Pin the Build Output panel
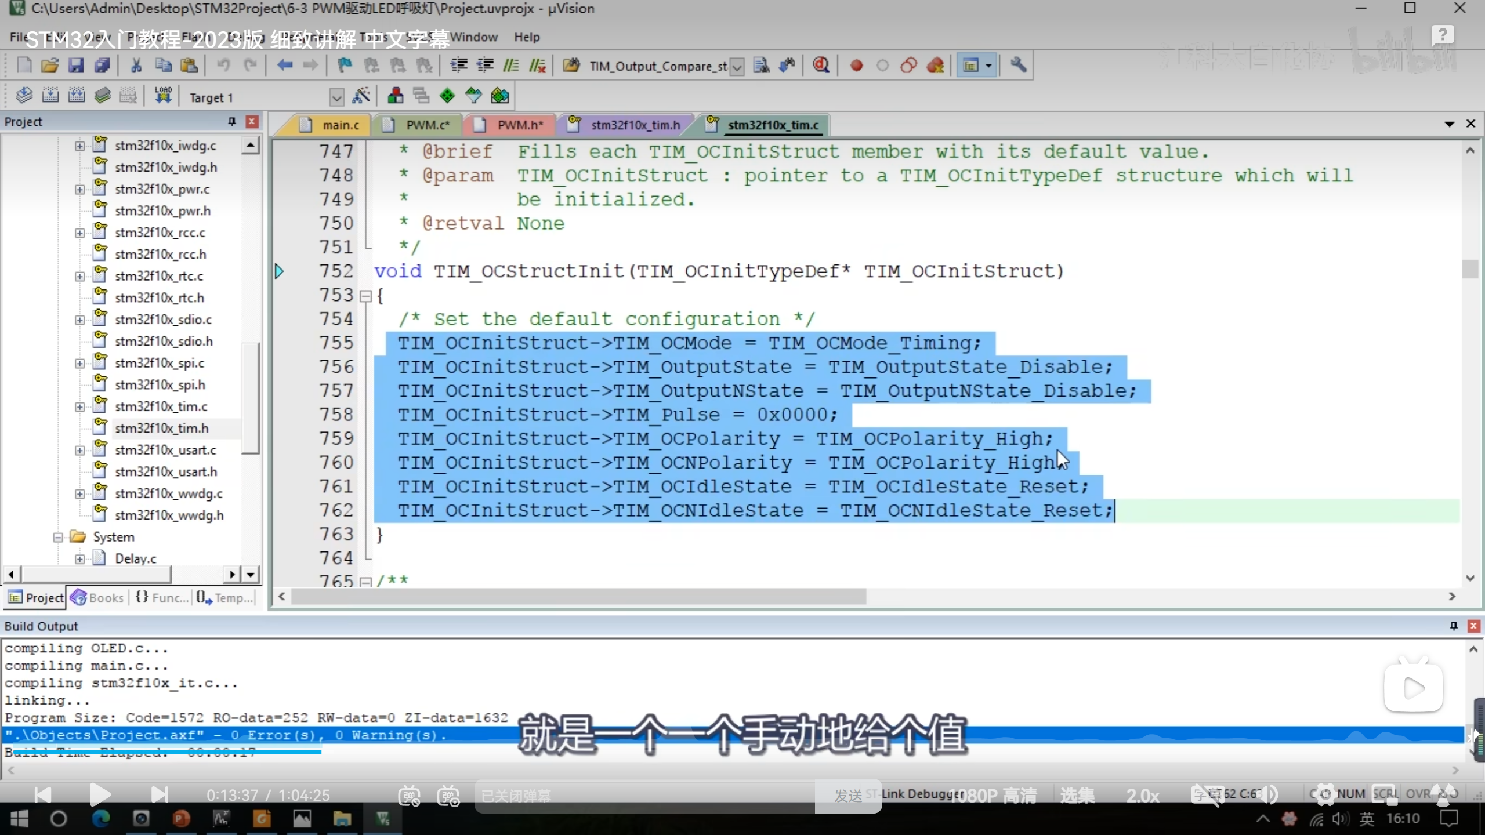1485x835 pixels. 1453,626
